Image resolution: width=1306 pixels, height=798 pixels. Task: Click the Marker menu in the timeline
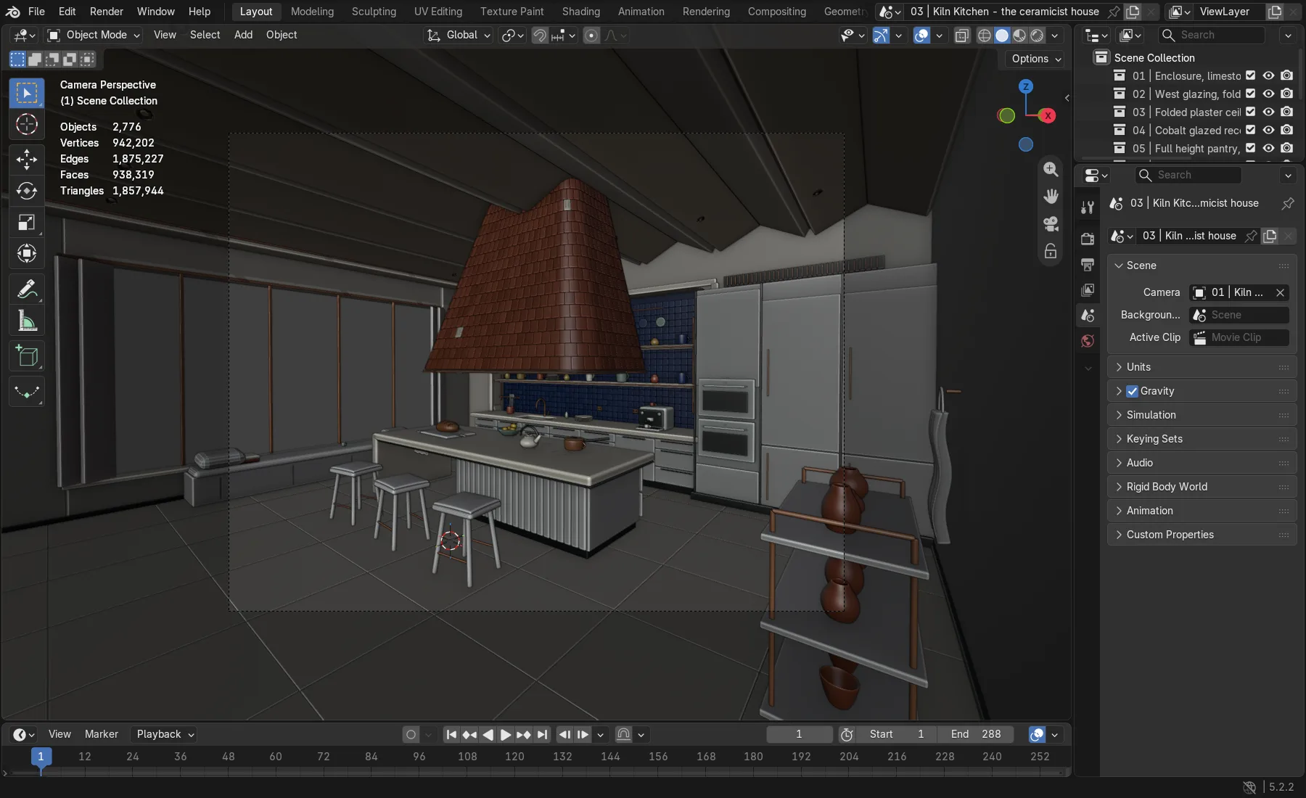(101, 734)
